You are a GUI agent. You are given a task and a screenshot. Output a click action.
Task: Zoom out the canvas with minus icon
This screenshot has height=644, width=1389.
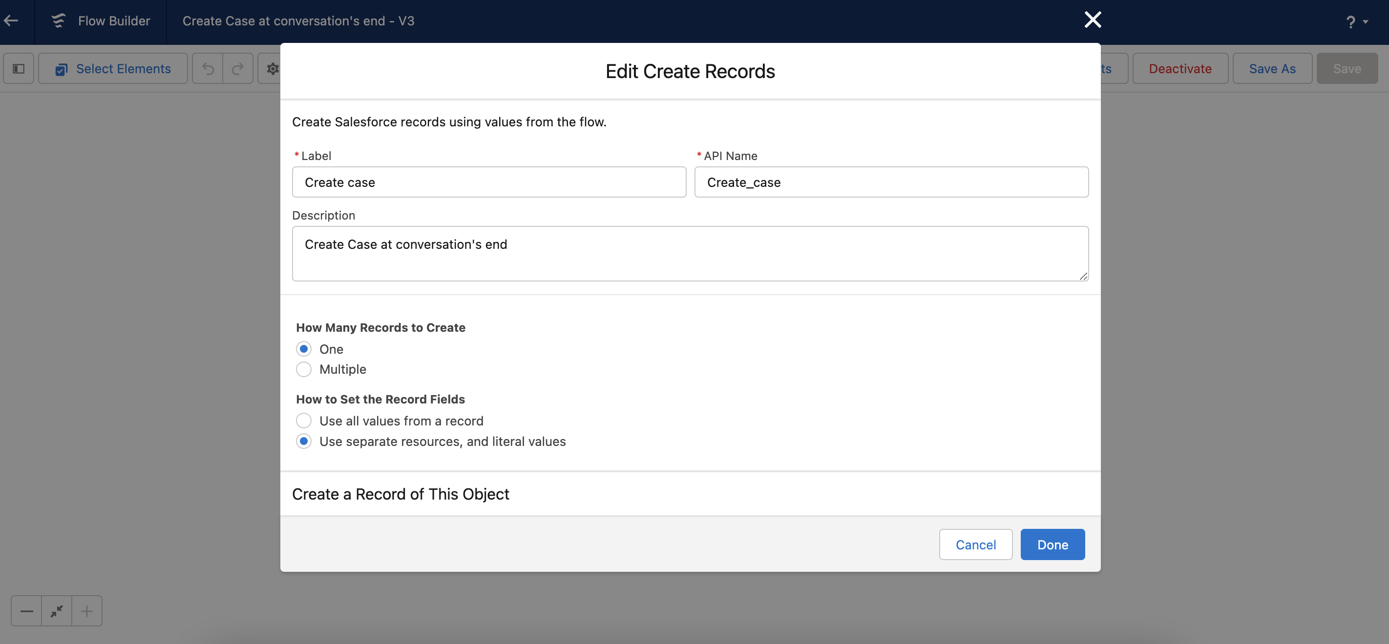pyautogui.click(x=26, y=611)
